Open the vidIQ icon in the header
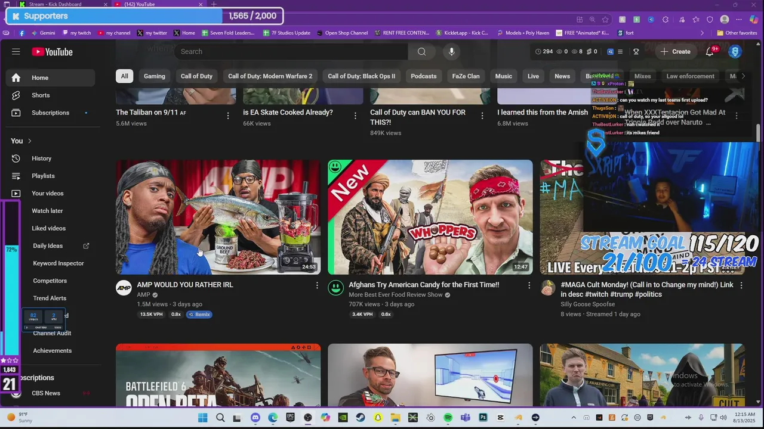The width and height of the screenshot is (764, 429). tap(610, 52)
